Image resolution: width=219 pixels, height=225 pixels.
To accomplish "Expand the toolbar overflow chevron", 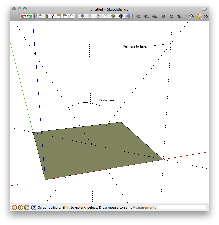I will coord(206,16).
